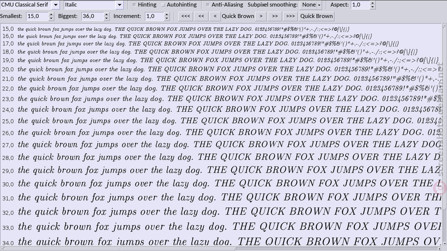Click the <<< navigation button

point(186,16)
